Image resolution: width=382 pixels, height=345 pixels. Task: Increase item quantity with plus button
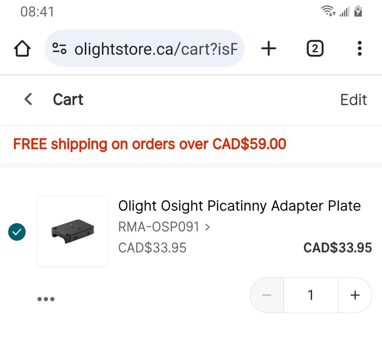click(355, 295)
